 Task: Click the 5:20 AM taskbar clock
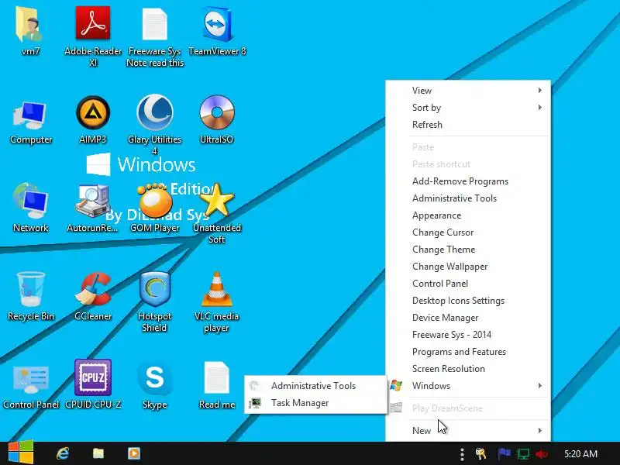pyautogui.click(x=580, y=453)
